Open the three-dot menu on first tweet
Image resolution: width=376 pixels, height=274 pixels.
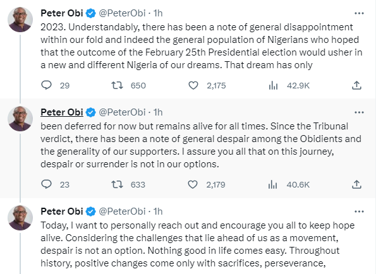pos(359,13)
